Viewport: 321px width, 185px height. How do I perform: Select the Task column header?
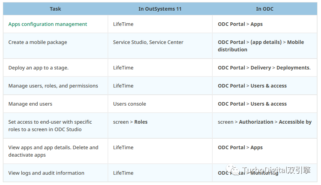click(55, 9)
